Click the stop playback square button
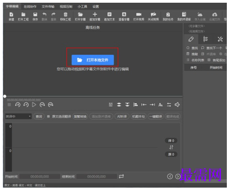Viewport: 230px width, 189px height. pos(9,105)
